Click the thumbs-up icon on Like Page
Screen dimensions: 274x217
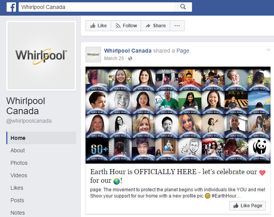click(x=236, y=205)
